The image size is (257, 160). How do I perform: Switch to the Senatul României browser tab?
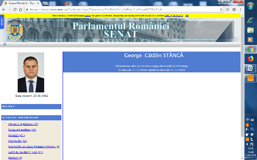click(22, 3)
